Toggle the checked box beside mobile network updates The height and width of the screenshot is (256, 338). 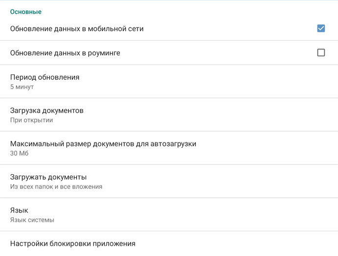[x=321, y=28]
